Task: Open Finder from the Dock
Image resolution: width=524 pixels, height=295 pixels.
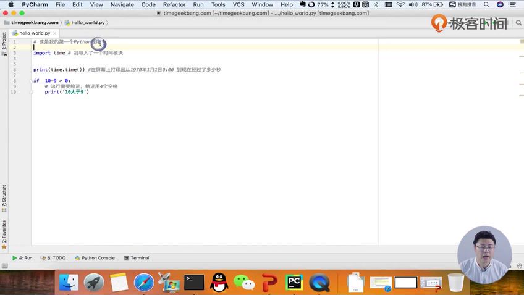Action: coord(69,283)
